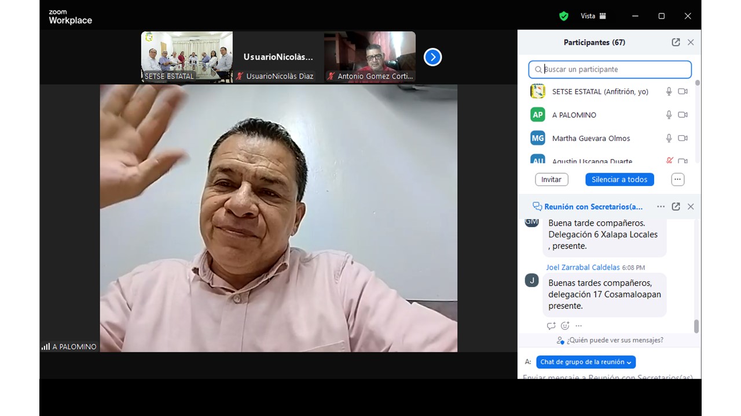Click Silenciar a todos button
Screen dimensions: 741x416
click(x=619, y=180)
